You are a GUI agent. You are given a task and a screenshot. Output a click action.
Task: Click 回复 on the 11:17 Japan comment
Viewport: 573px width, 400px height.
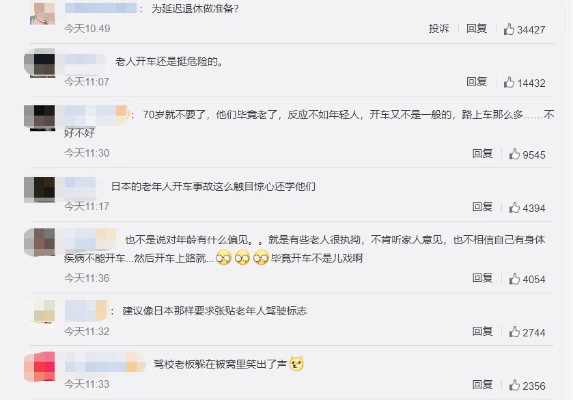tap(482, 206)
